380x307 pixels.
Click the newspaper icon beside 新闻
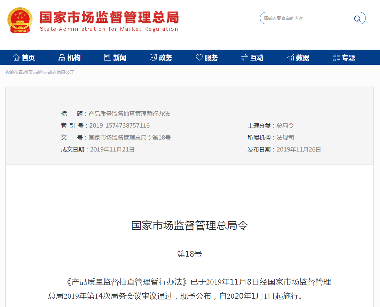[x=107, y=57]
